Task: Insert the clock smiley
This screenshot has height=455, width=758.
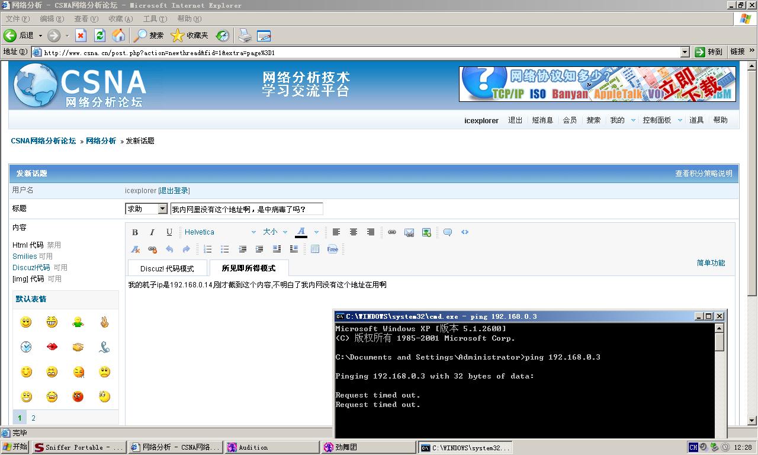Action: point(26,347)
